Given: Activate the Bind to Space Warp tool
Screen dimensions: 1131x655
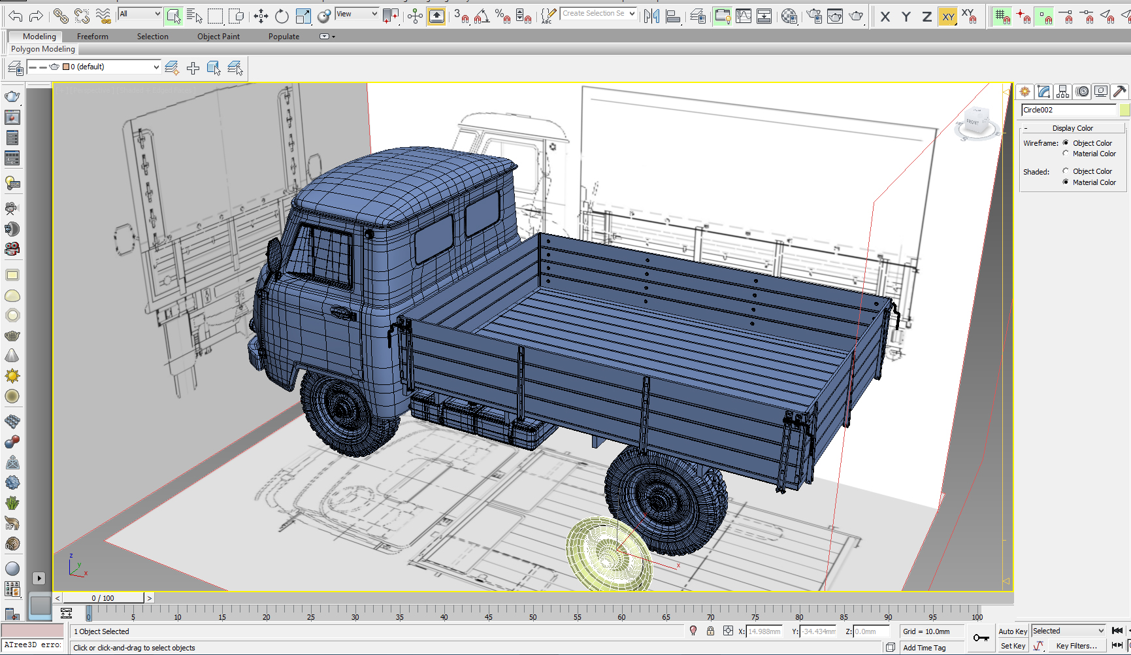Looking at the screenshot, I should 103,16.
